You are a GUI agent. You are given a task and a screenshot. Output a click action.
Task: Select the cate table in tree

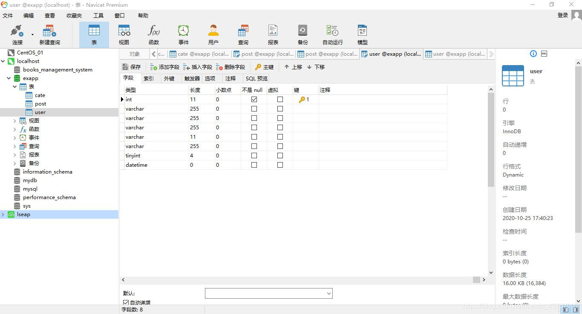(40, 95)
